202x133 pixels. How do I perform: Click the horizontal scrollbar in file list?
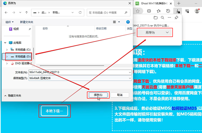coord(72,65)
